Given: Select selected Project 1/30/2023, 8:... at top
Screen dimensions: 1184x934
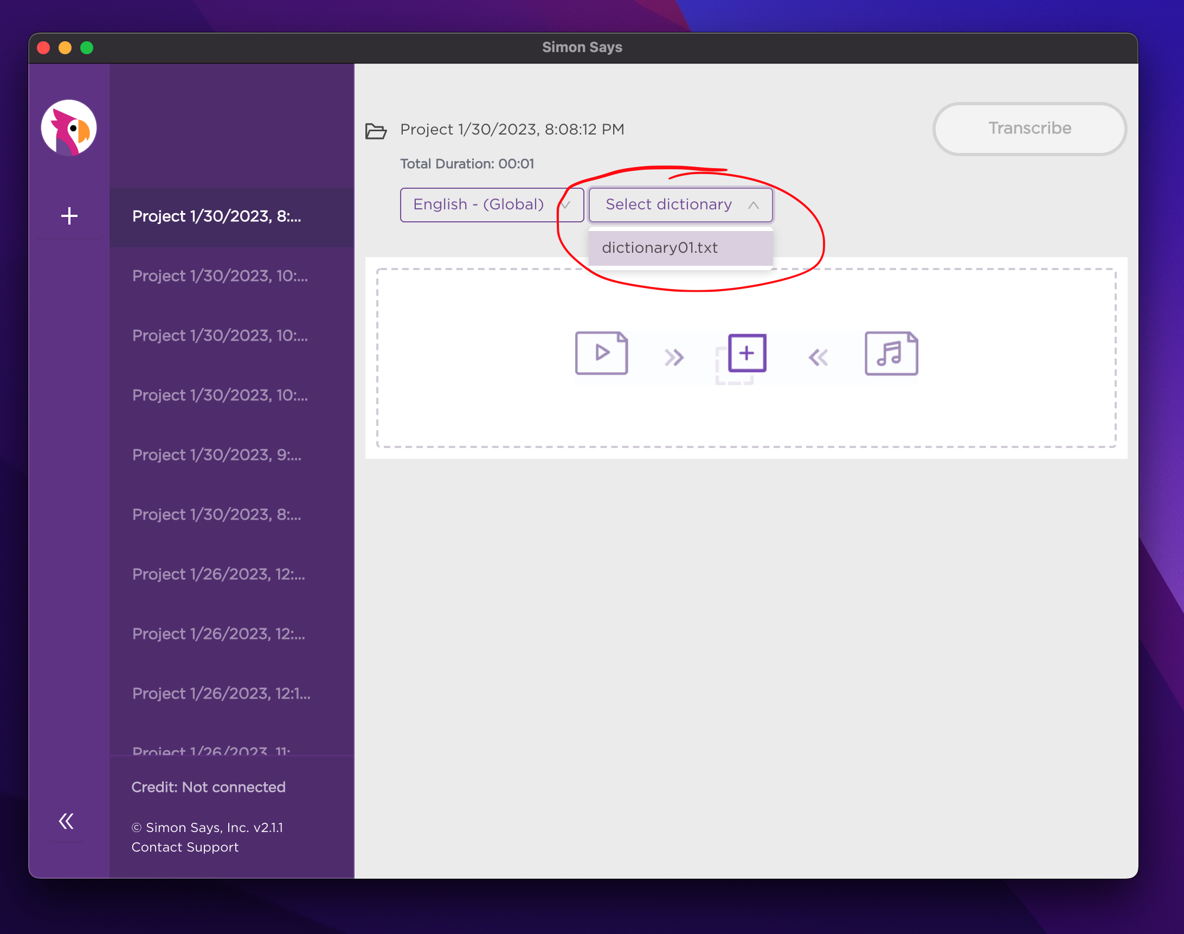Looking at the screenshot, I should tap(232, 216).
